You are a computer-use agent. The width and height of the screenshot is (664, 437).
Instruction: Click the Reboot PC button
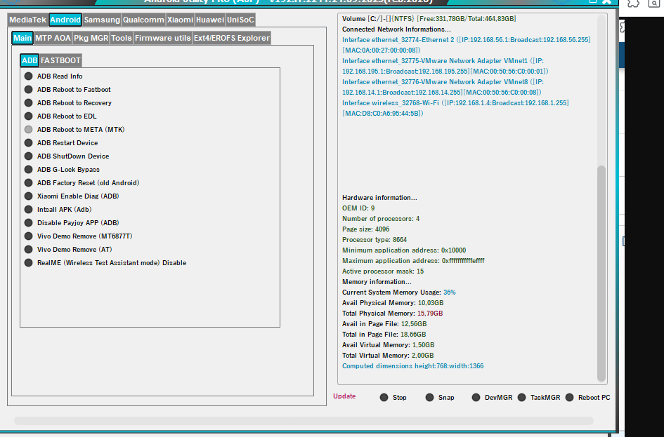(x=588, y=397)
